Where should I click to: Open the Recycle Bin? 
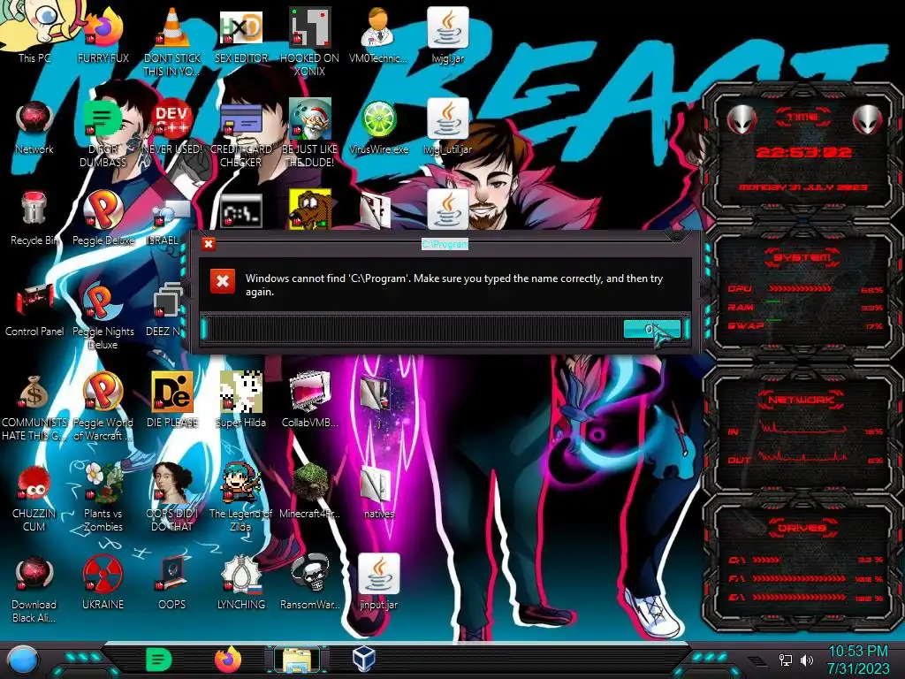34,218
